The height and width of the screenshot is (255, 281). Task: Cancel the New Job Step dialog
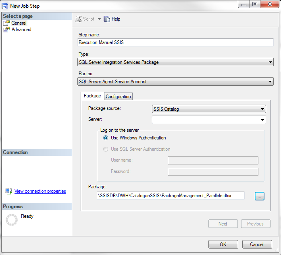tap(257, 244)
